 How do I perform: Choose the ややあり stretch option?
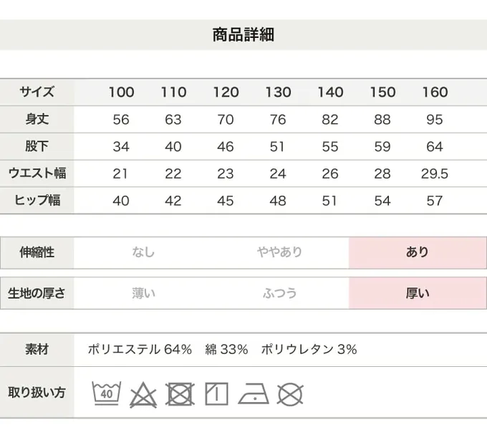pyautogui.click(x=280, y=252)
